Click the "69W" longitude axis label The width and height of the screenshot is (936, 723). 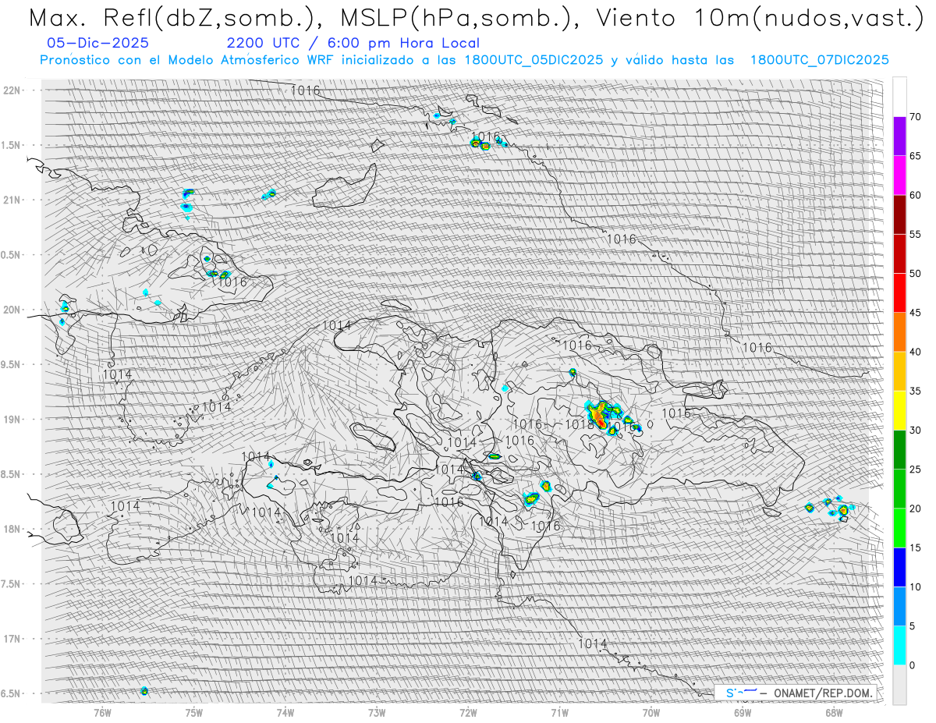pos(743,711)
